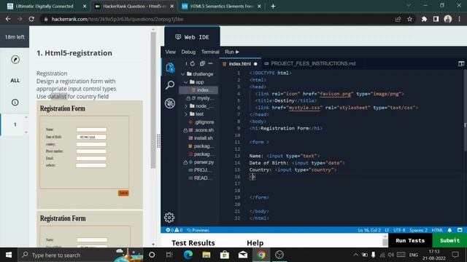The height and width of the screenshot is (262, 467).
Task: Open the Test Results panel
Action: tap(193, 243)
